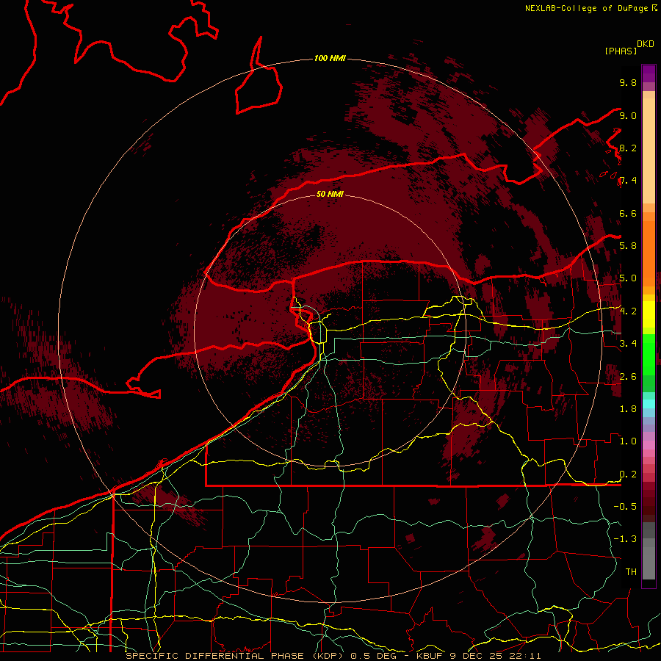Image resolution: width=661 pixels, height=661 pixels.
Task: Click the 6.6 color scale value
Action: 628,213
